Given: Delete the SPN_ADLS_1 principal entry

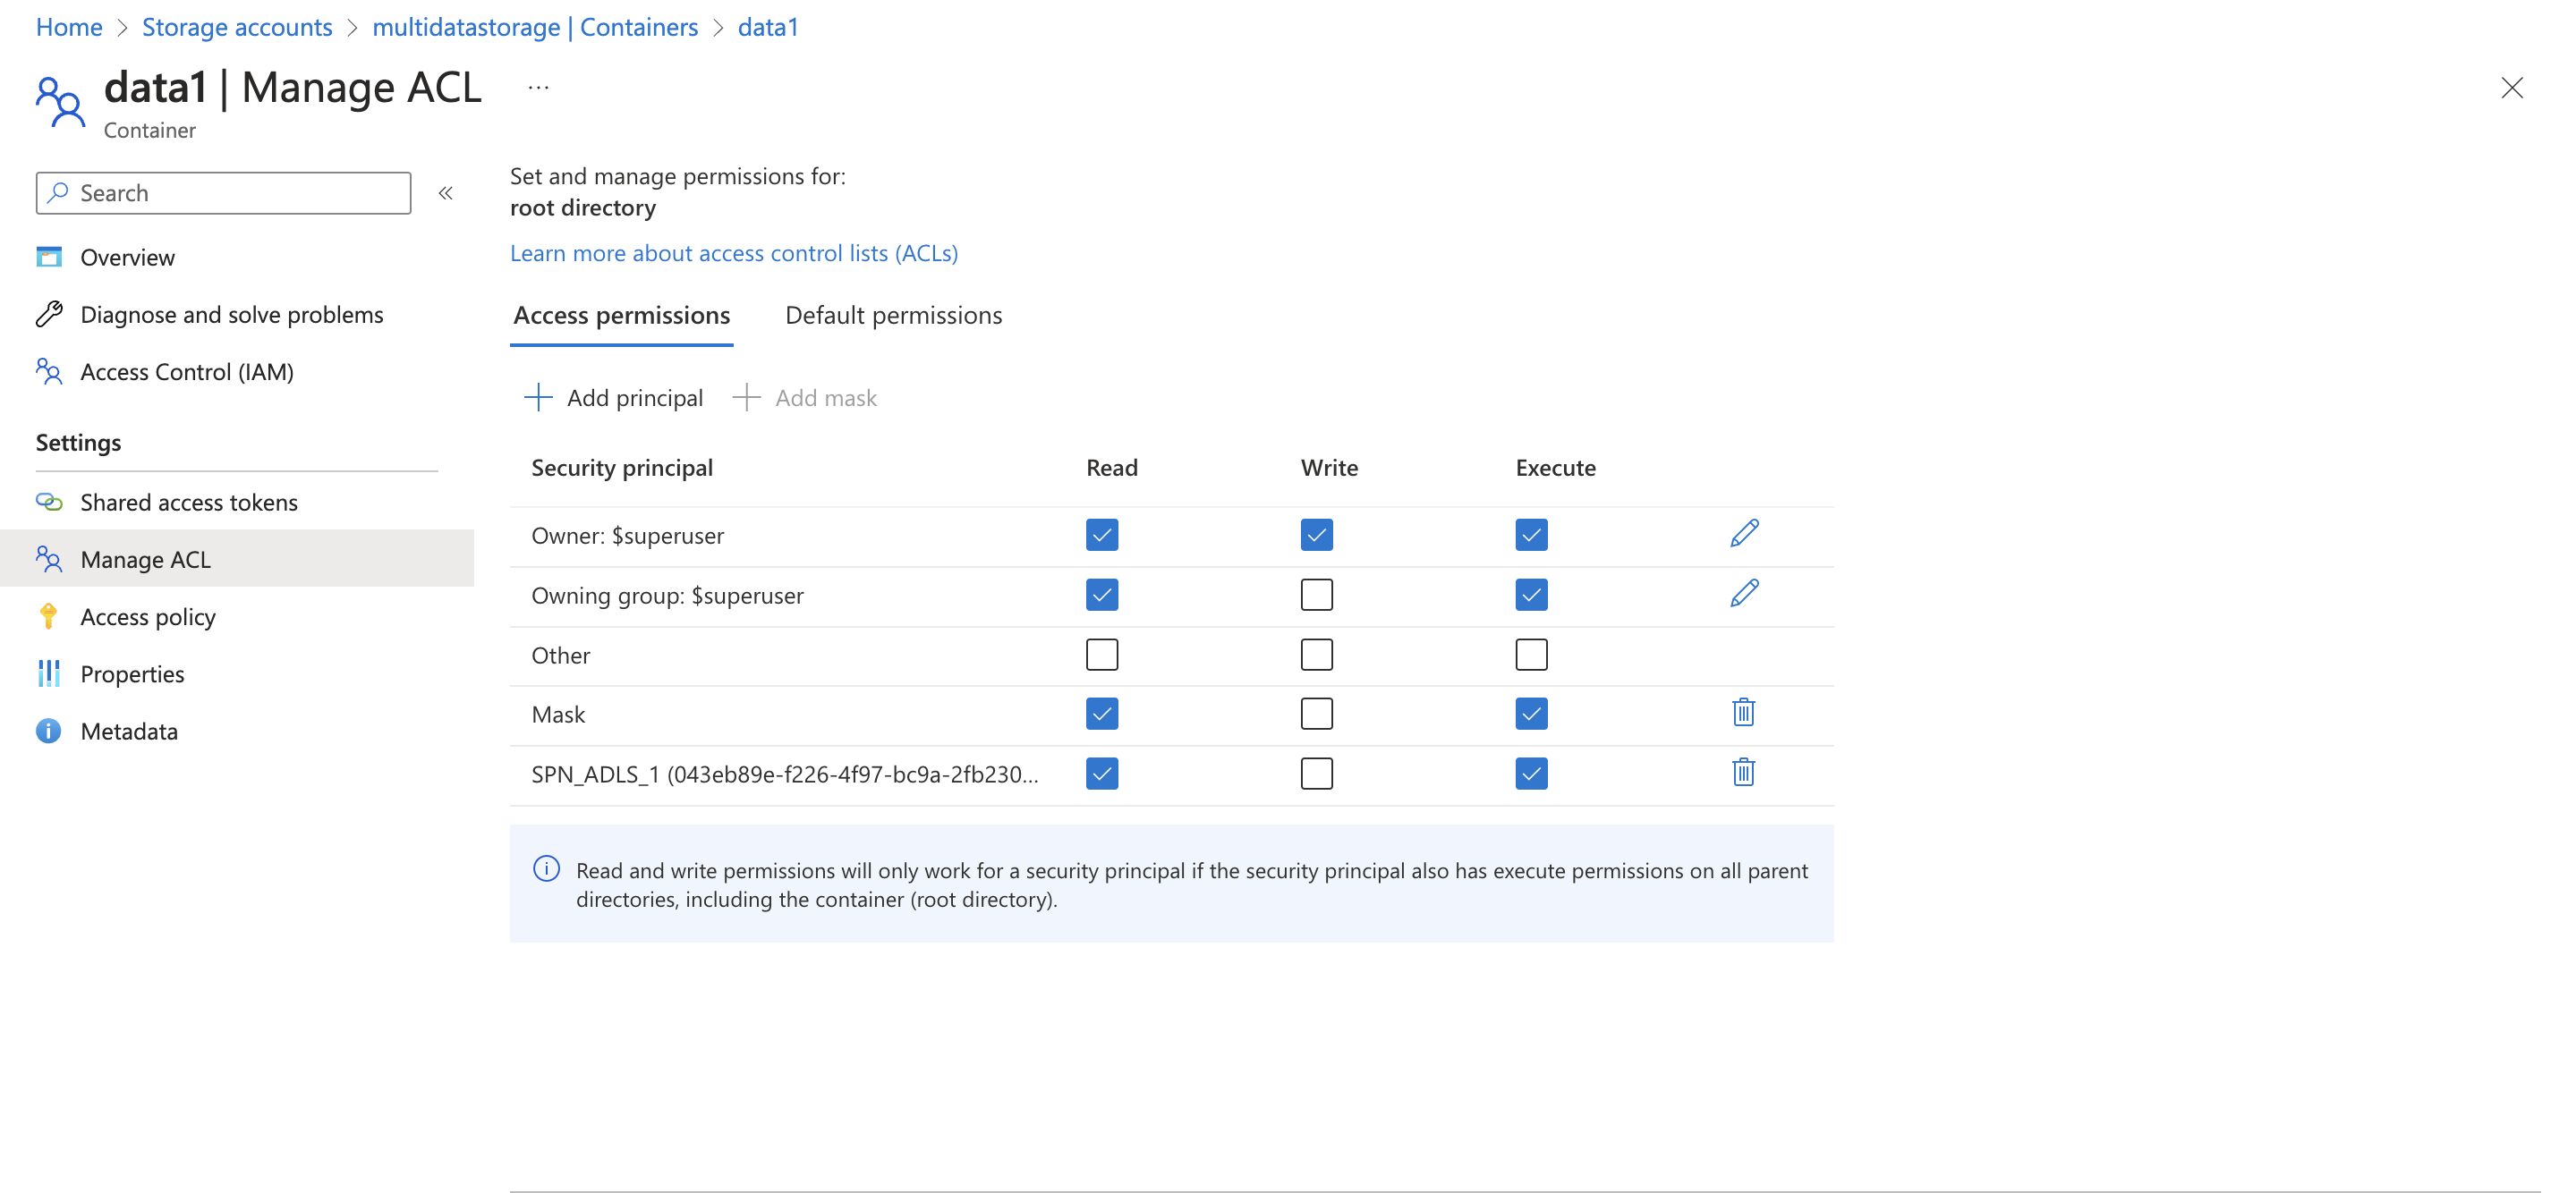Looking at the screenshot, I should point(1743,773).
